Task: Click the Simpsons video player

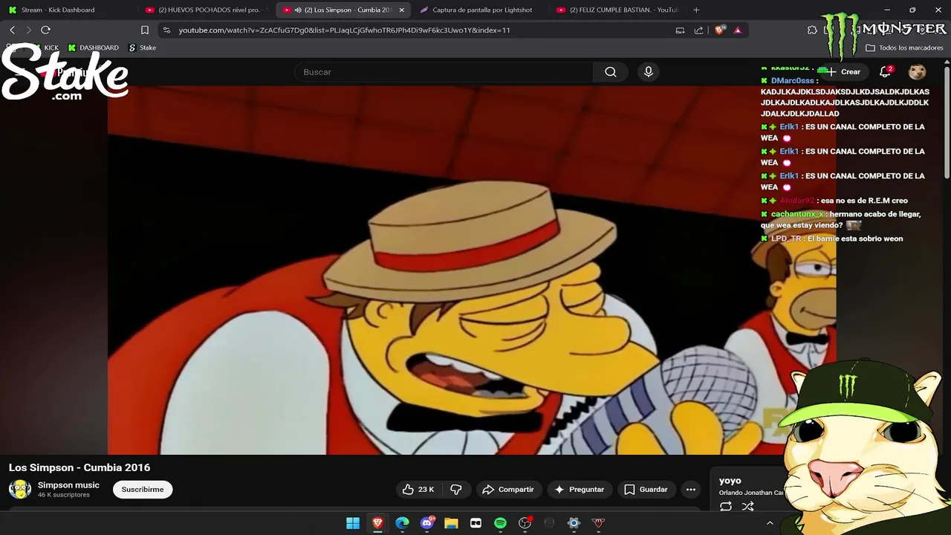Action: [472, 270]
